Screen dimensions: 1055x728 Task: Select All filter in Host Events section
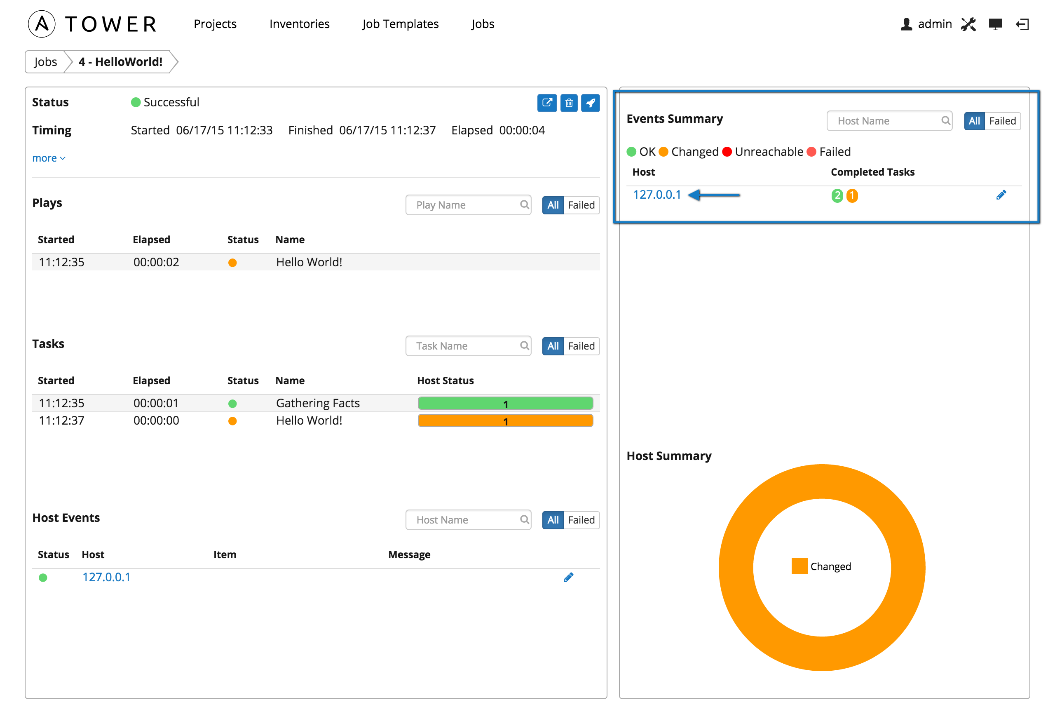(553, 519)
